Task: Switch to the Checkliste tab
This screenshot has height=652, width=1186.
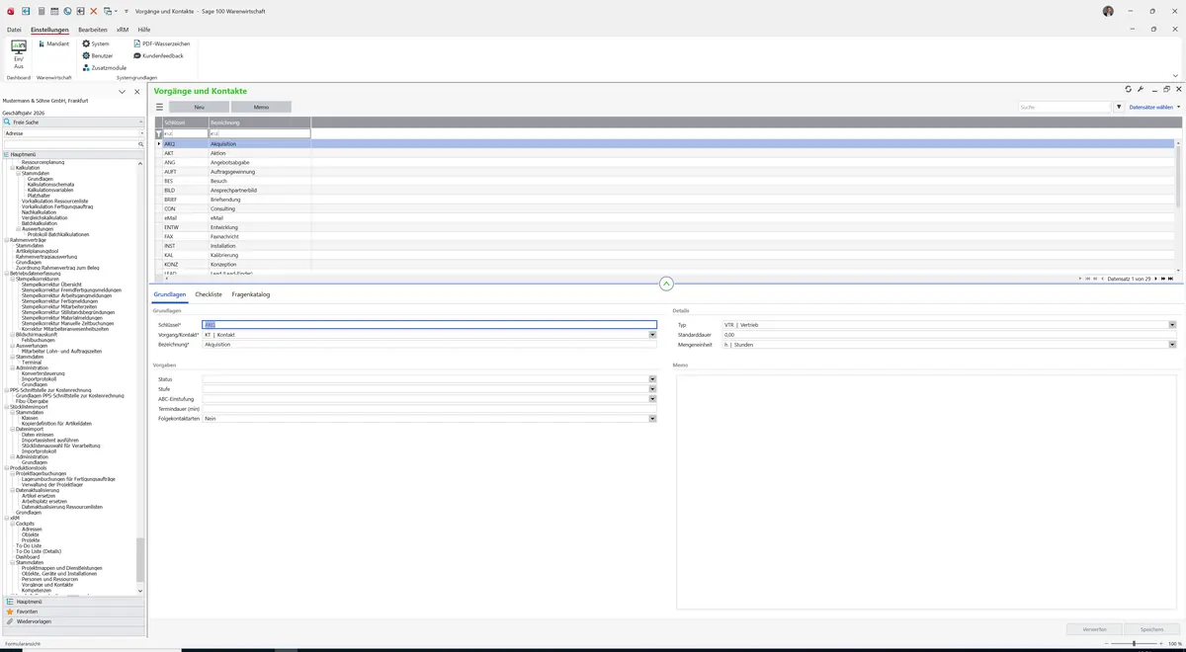Action: [x=209, y=294]
